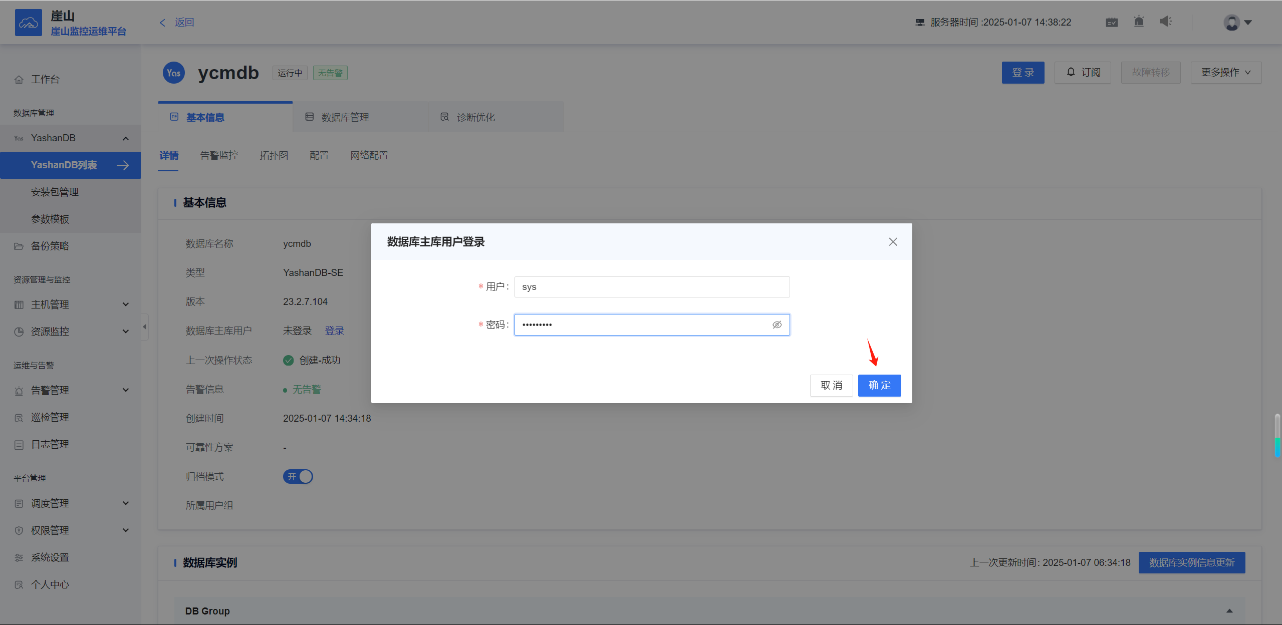Close the 数据库主库用户登录 dialog

[893, 242]
